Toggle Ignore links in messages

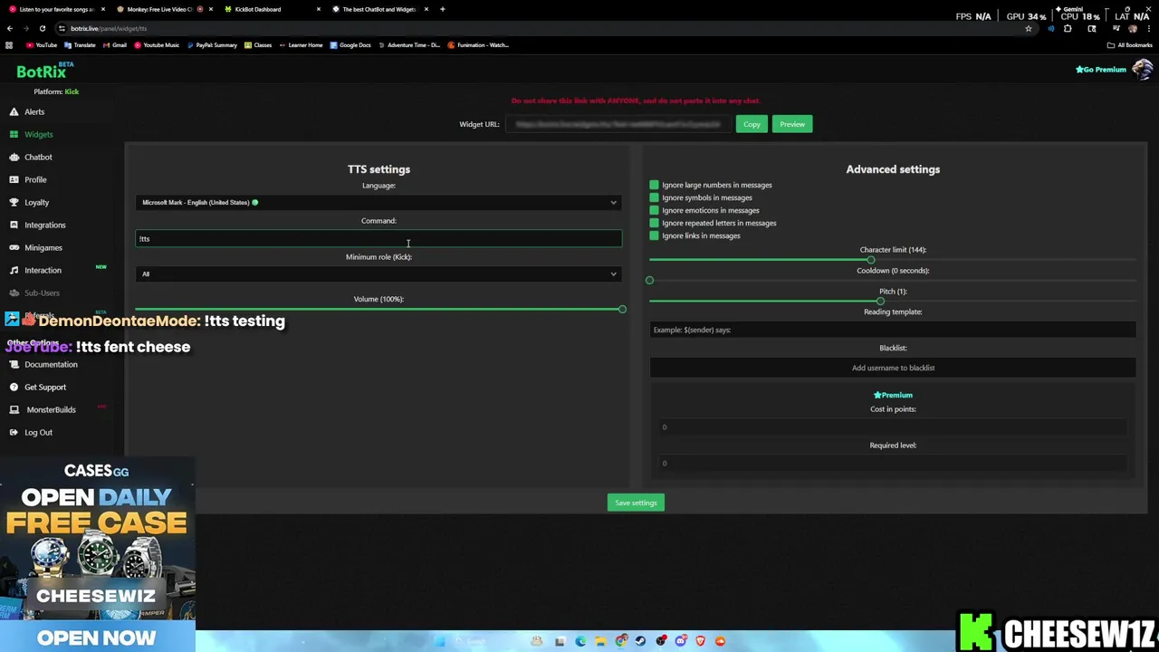[x=654, y=235]
